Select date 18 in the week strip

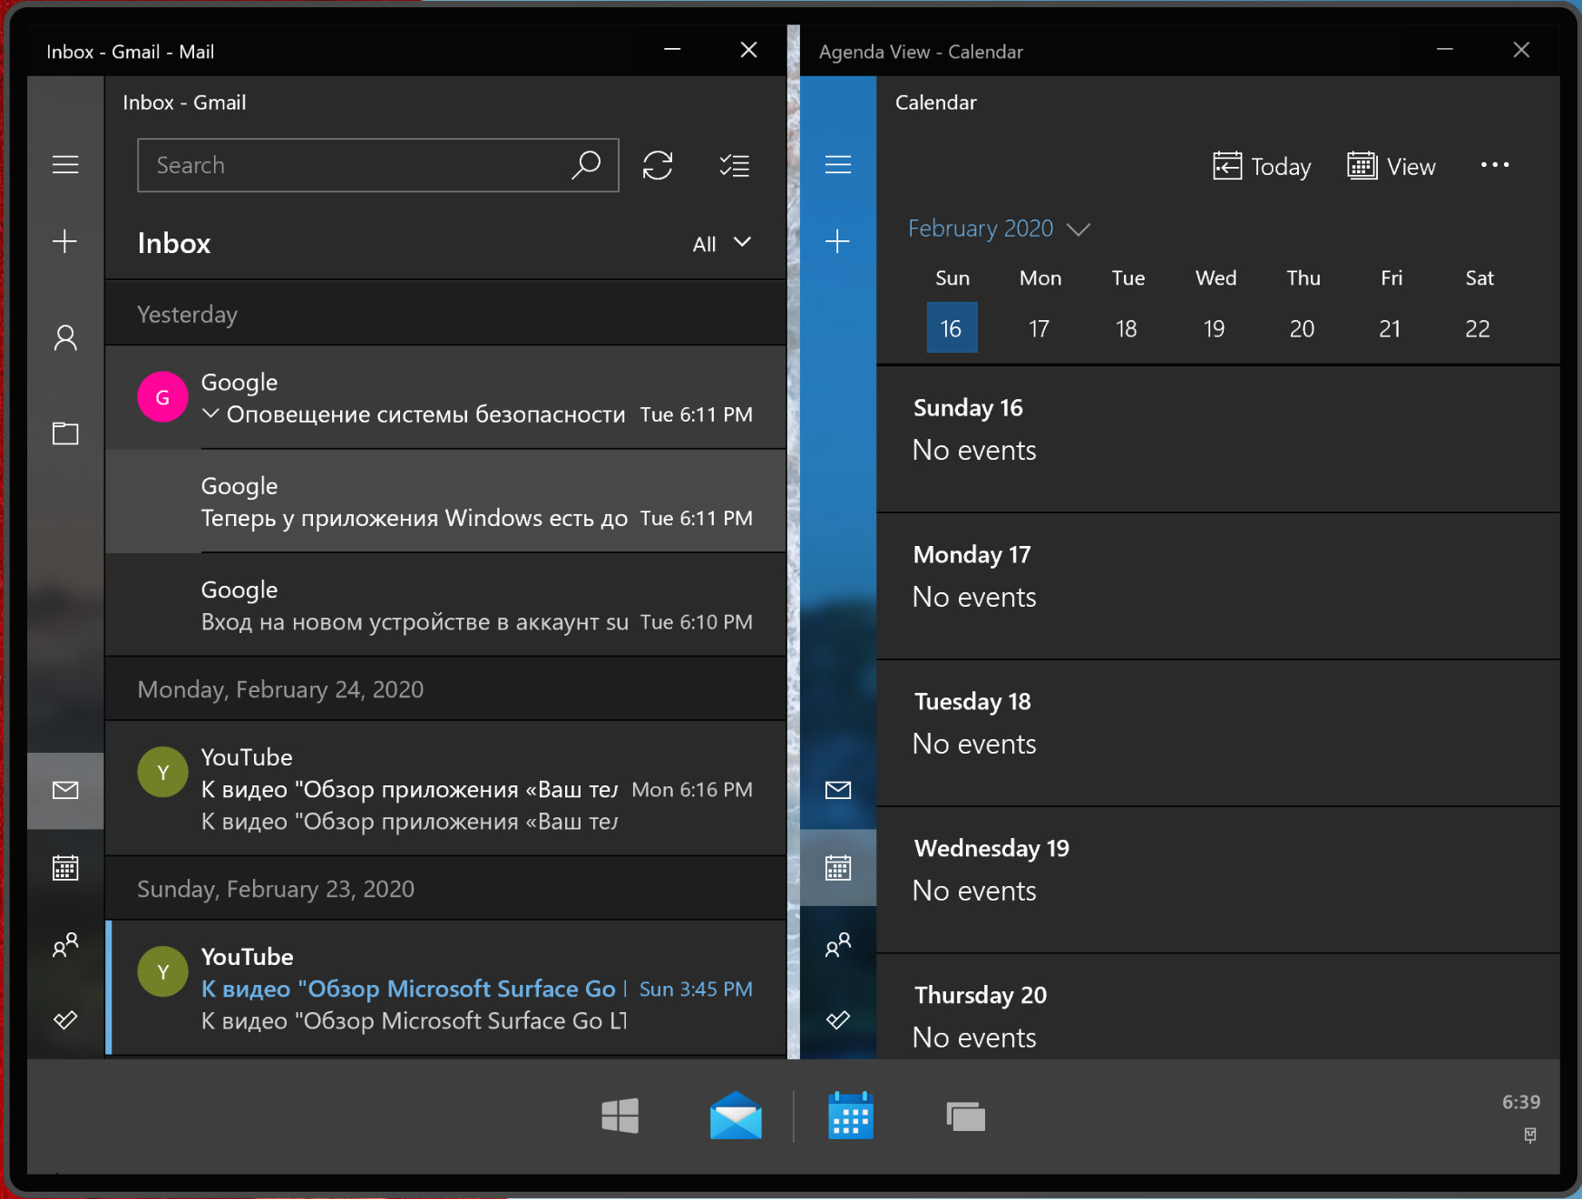click(1127, 327)
